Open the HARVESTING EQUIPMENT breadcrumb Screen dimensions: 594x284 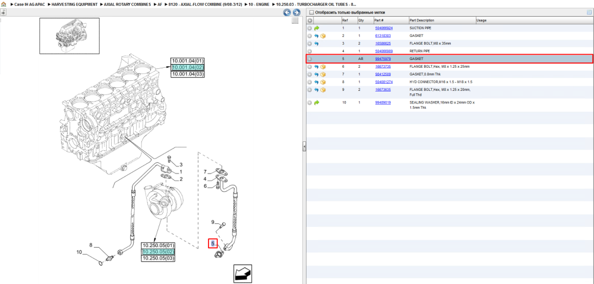(x=74, y=4)
